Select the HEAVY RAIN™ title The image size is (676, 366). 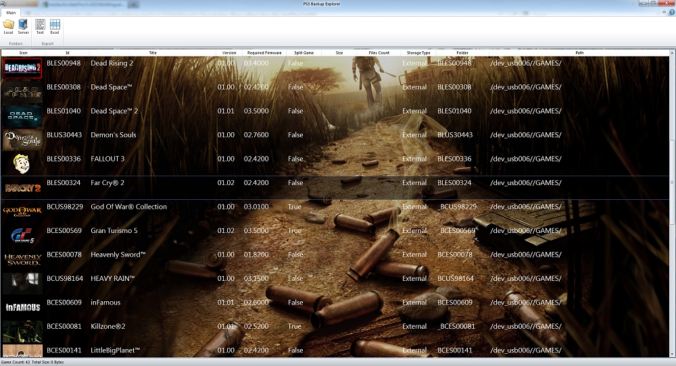click(112, 279)
